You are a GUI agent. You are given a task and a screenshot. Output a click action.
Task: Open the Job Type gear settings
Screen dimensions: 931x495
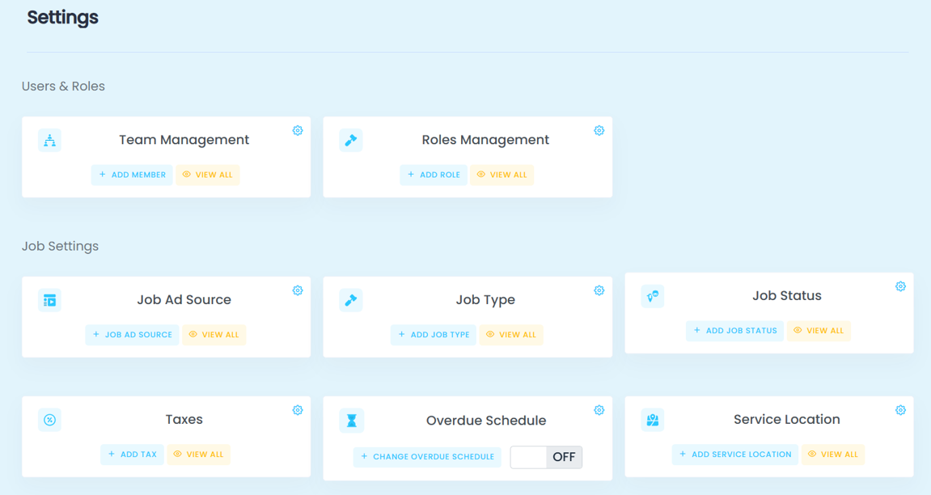coord(599,290)
